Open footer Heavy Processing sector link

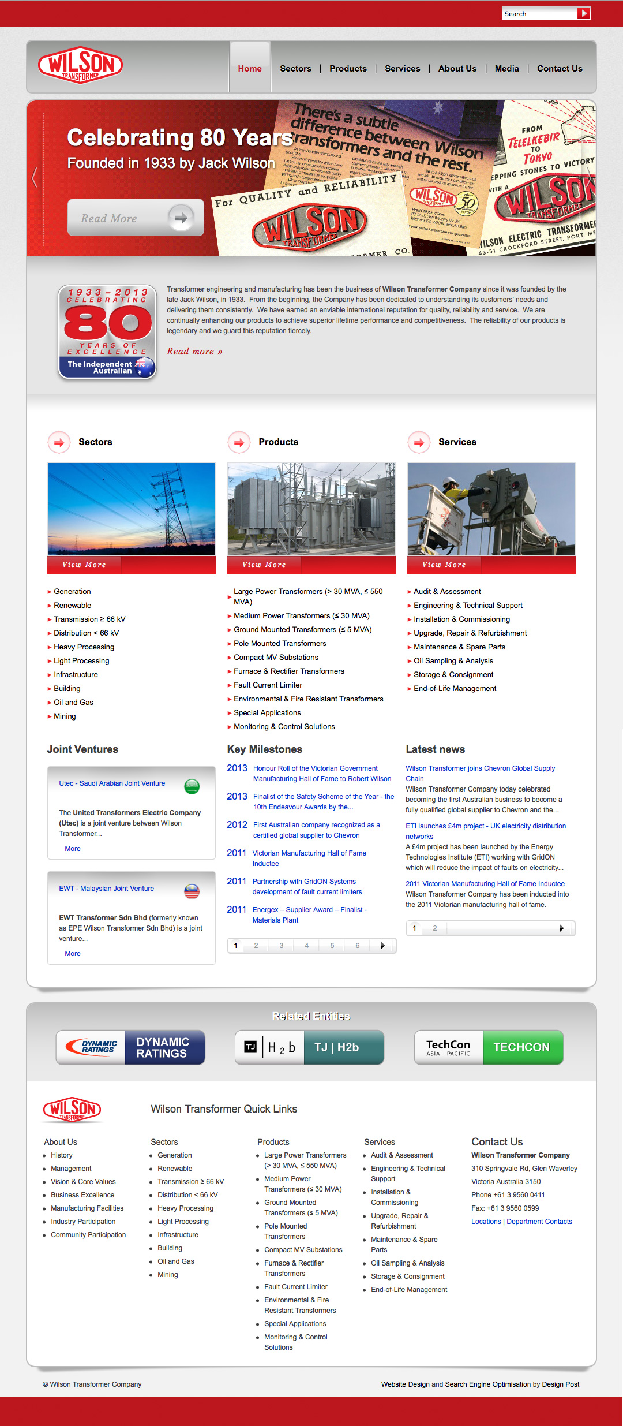185,1208
